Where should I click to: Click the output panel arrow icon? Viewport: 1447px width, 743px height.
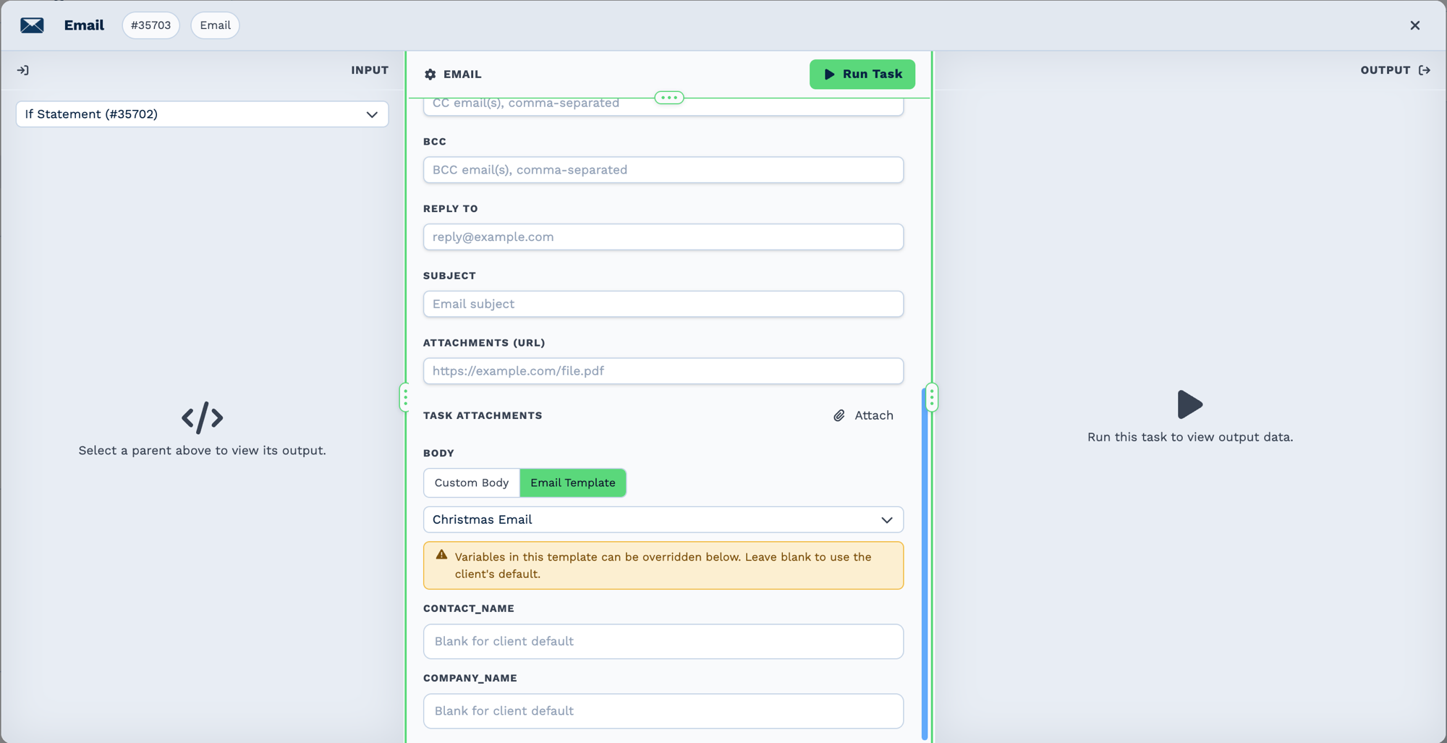(1425, 70)
